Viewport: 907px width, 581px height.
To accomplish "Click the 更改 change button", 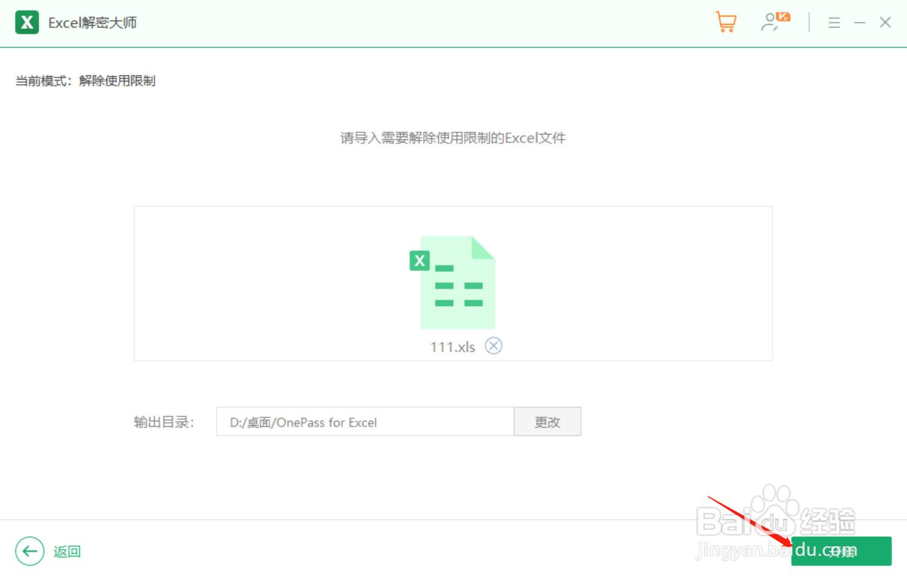I will 547,421.
